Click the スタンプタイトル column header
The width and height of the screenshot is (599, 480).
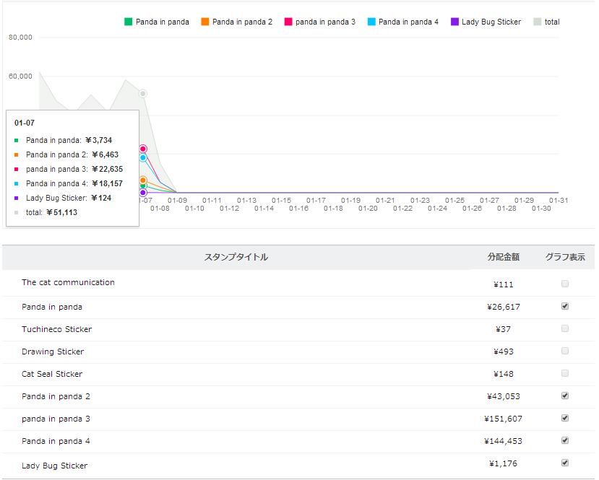pos(236,257)
